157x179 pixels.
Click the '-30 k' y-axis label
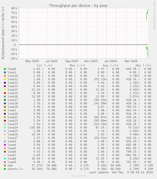coord(13,58)
